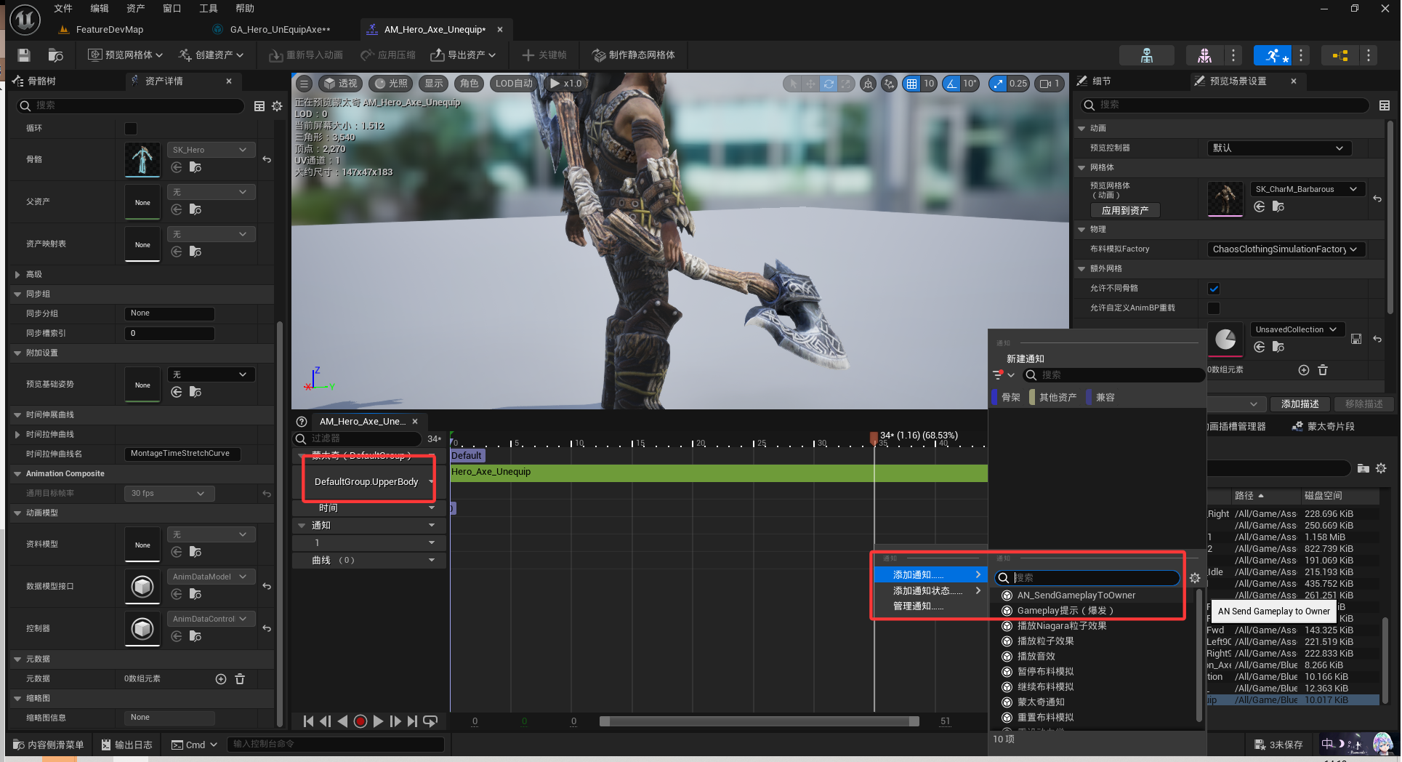
Task: Click the notify search input field
Action: click(1087, 578)
